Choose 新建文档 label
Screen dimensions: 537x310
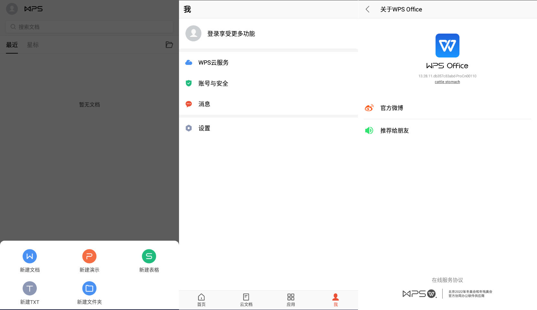tap(30, 270)
